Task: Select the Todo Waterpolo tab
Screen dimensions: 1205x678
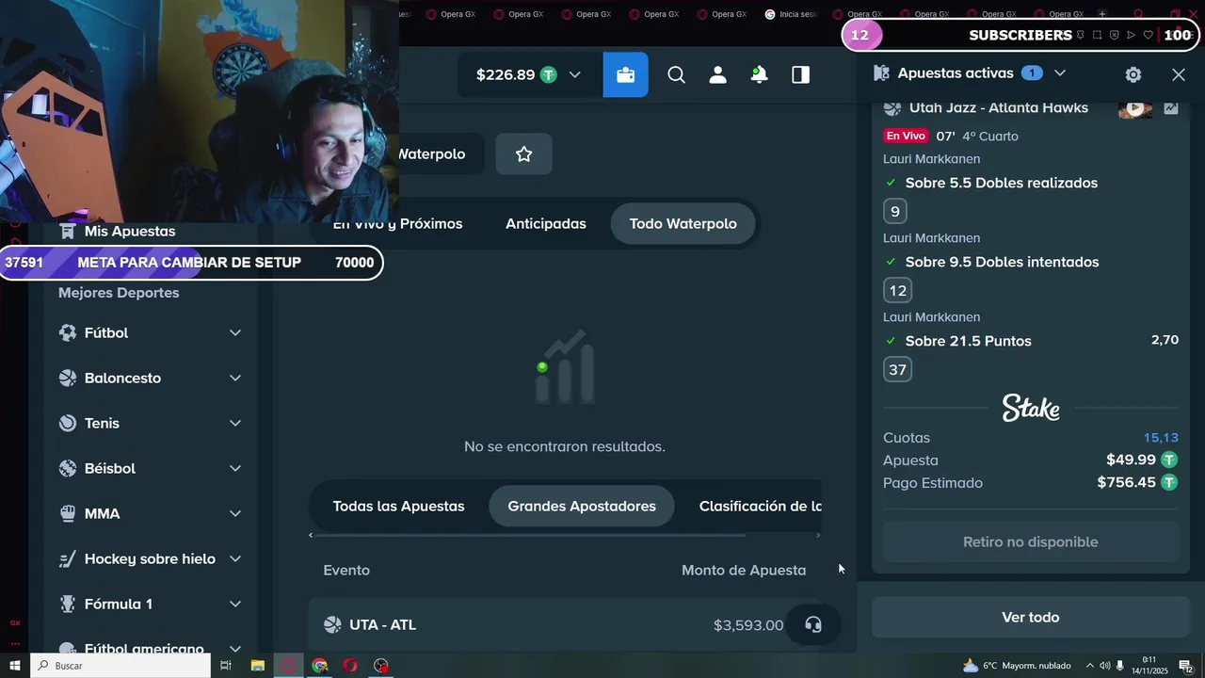Action: click(683, 223)
